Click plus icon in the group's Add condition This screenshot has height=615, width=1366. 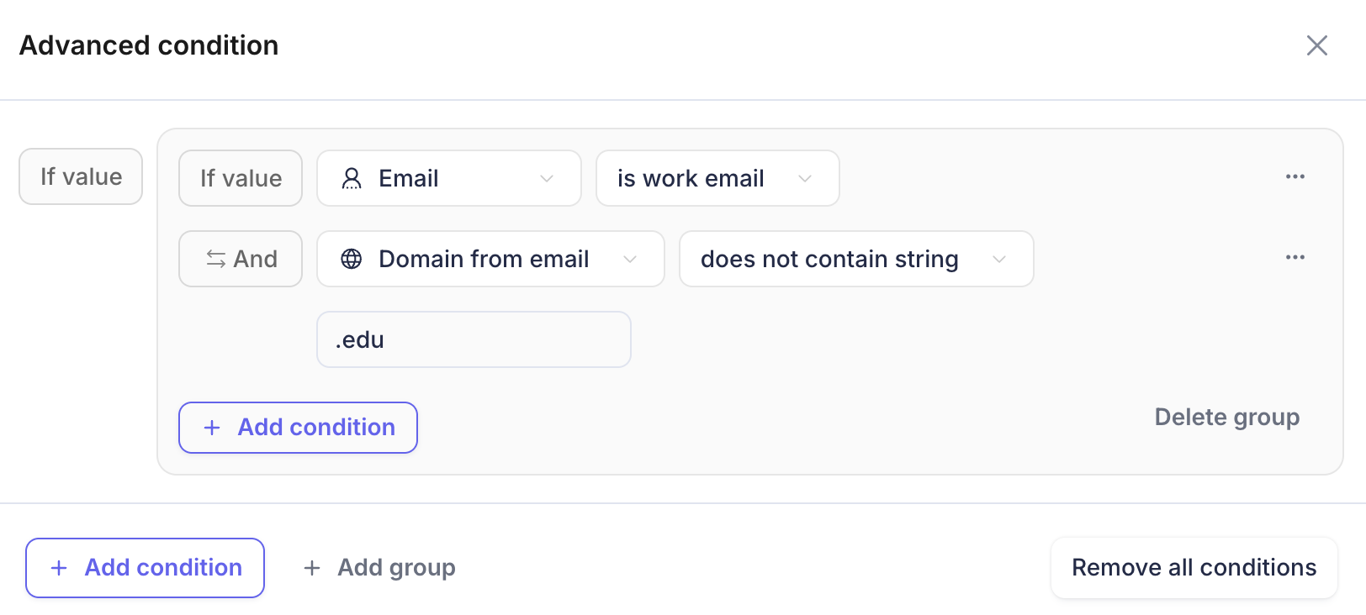click(x=212, y=428)
